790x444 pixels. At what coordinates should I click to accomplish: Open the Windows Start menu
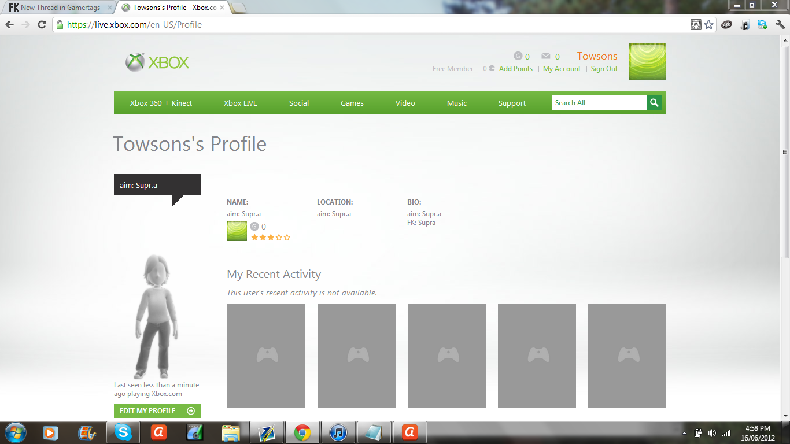click(x=15, y=432)
